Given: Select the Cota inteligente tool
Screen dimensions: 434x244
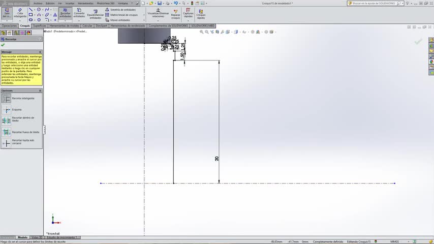Looking at the screenshot, I should 20,13.
